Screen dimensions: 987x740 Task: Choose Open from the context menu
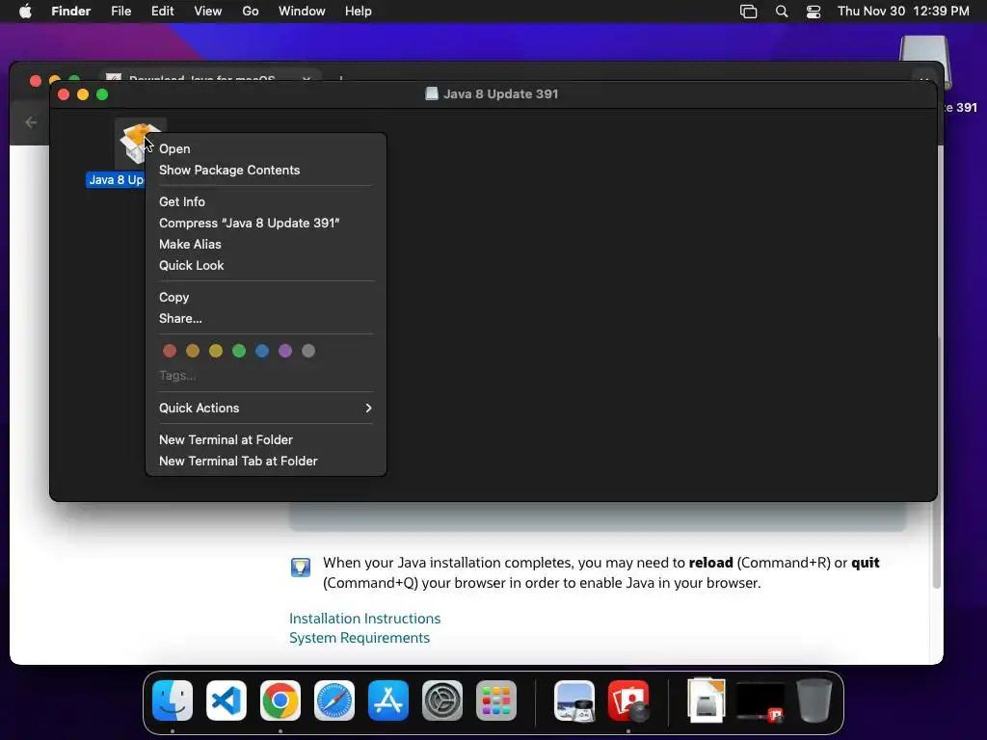[x=266, y=149]
